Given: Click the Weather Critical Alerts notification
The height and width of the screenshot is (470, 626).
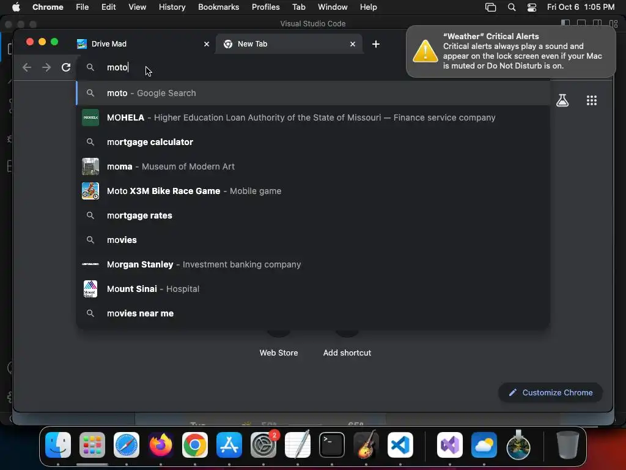Looking at the screenshot, I should pos(510,51).
